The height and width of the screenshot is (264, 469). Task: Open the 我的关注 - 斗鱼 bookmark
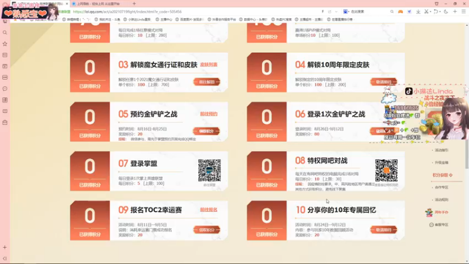(107, 19)
